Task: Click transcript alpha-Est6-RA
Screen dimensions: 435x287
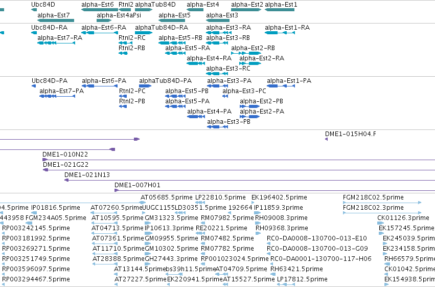Action: coord(100,33)
